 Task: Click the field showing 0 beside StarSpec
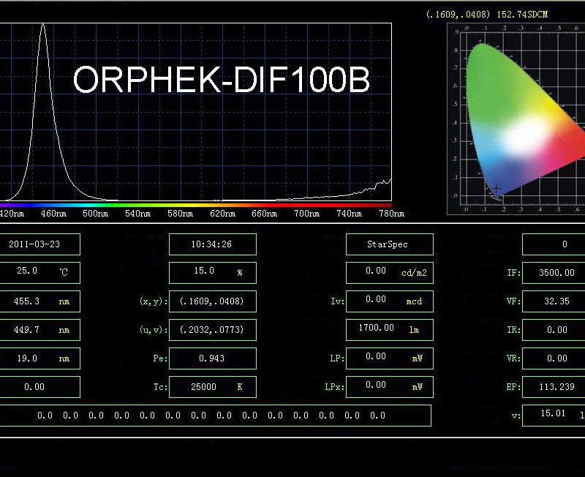tap(554, 244)
